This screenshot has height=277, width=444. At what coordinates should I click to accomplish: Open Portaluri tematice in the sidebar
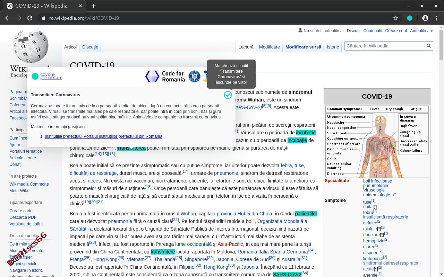pos(26,151)
